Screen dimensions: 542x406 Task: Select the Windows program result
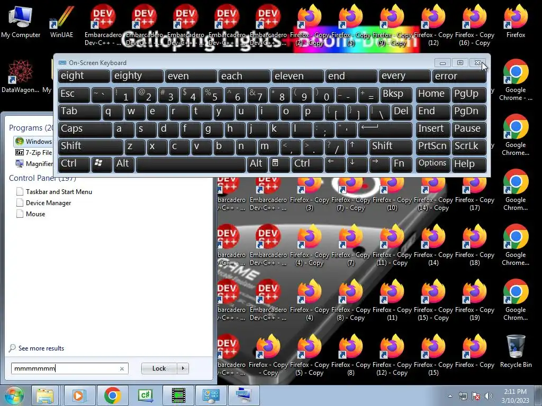tap(33, 141)
